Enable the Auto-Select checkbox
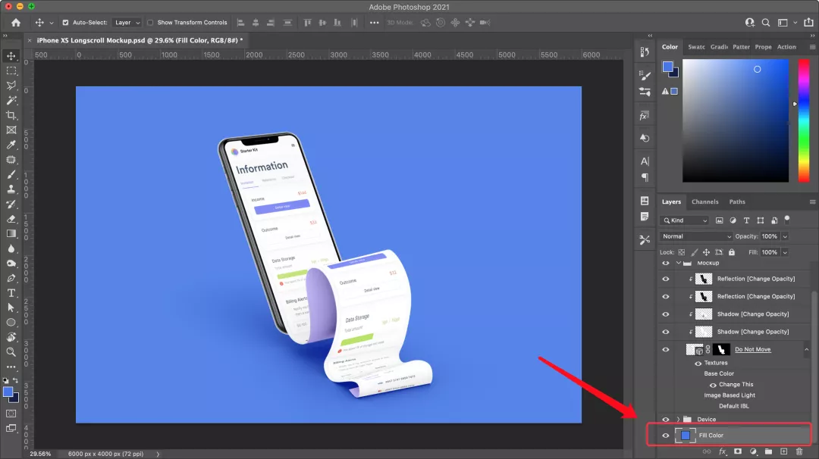The height and width of the screenshot is (459, 819). pyautogui.click(x=65, y=23)
